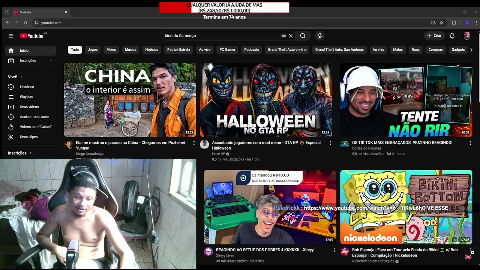Open Seus vídeos in the sidebar
The width and height of the screenshot is (480, 270).
coord(30,107)
